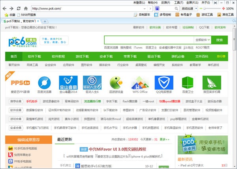Open a new tab with plus button
Viewport: 237px width, 169px height.
point(45,21)
